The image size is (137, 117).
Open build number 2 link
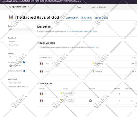(x=45, y=94)
